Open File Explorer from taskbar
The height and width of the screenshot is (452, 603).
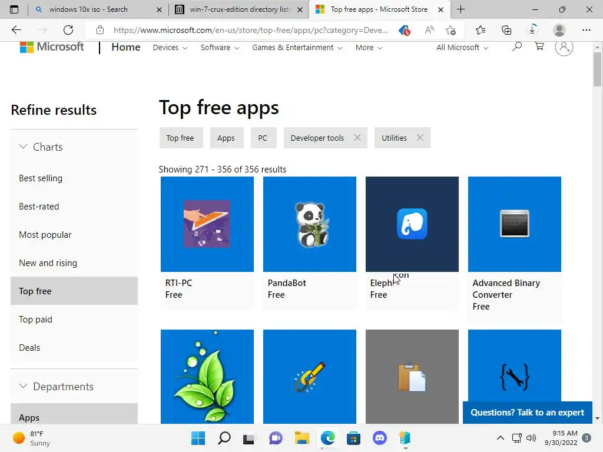coord(302,438)
